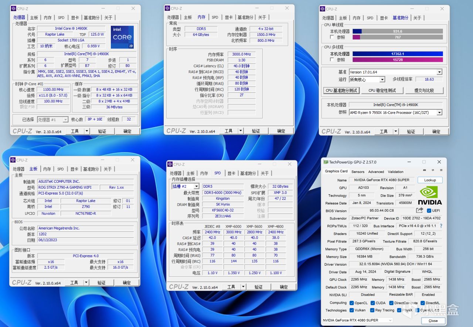Click 确定 in CPU-Z Raptor Lake processor window
The width and height of the screenshot is (473, 327).
127,131
